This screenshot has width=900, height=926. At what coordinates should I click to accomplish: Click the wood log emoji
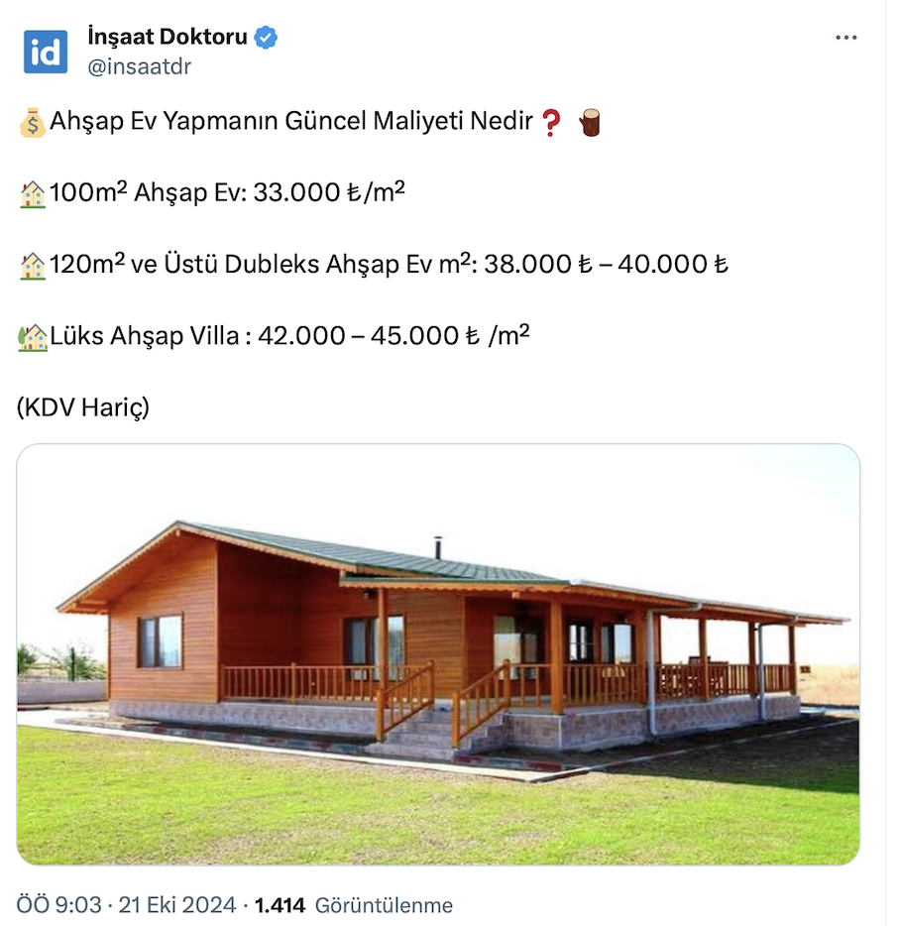tap(591, 123)
